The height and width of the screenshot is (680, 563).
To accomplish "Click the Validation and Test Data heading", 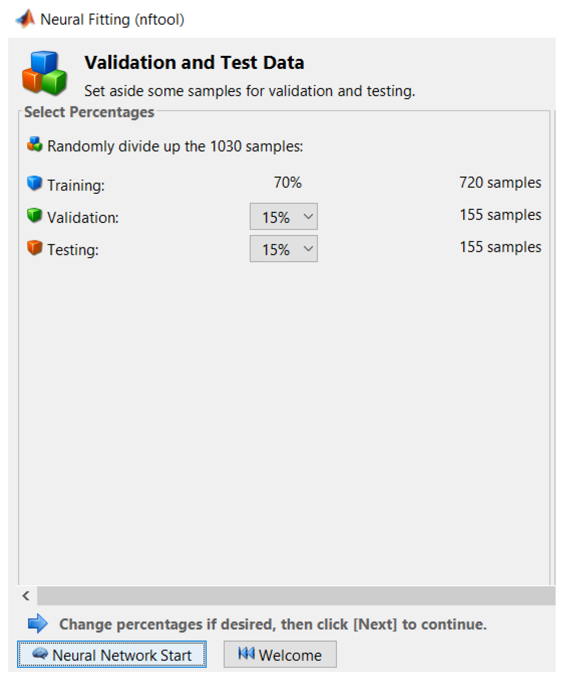I will (194, 63).
